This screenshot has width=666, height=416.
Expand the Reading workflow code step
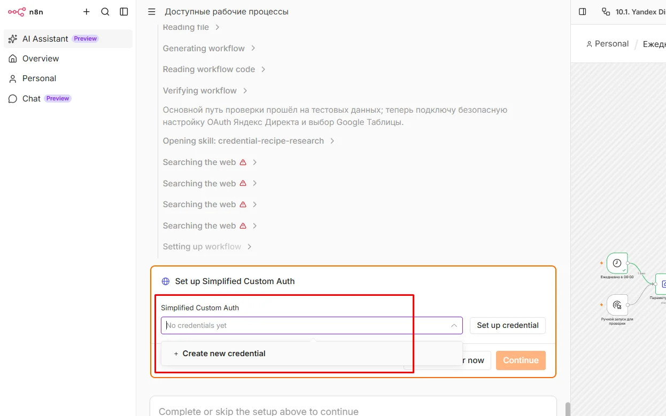click(214, 69)
